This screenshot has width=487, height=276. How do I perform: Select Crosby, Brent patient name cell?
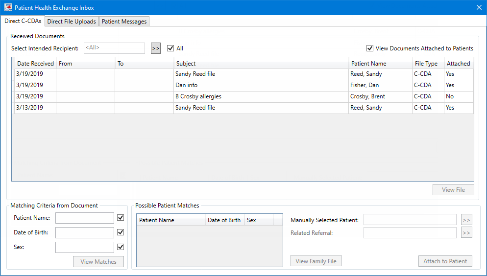[381, 96]
